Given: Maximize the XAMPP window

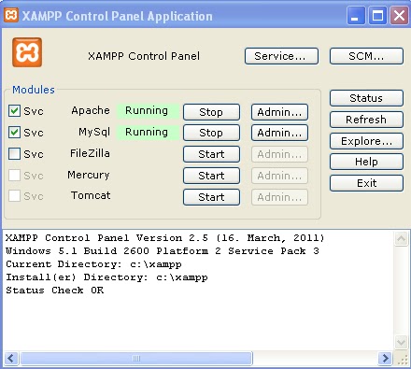Looking at the screenshot, I should [x=377, y=16].
